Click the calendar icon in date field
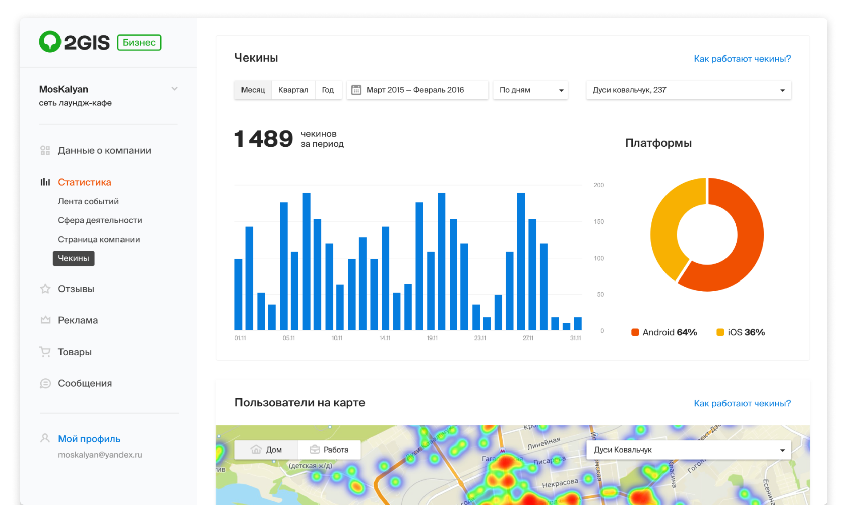847x505 pixels. pos(356,90)
